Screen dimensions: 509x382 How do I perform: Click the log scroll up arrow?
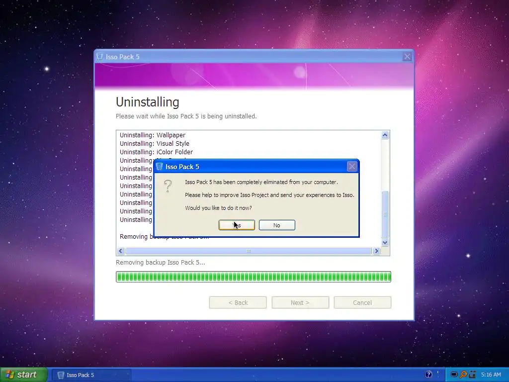[x=385, y=135]
